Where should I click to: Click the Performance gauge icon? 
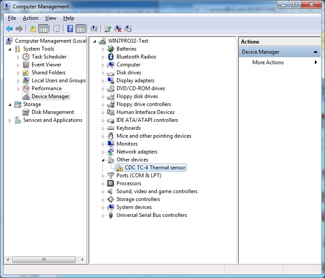pyautogui.click(x=26, y=88)
